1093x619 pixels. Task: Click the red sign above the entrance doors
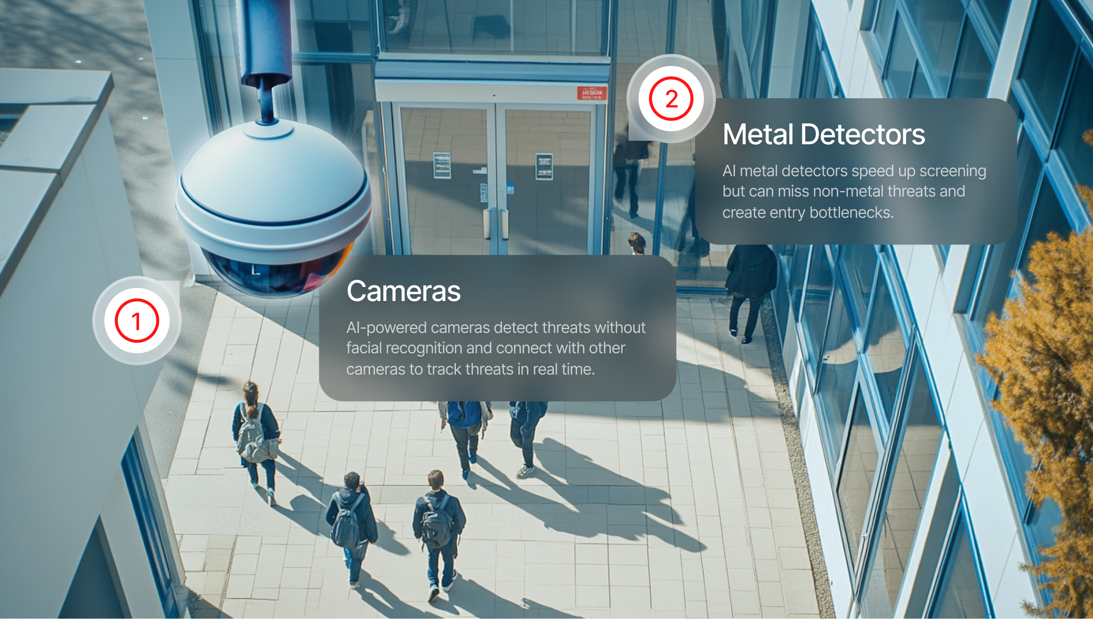click(x=592, y=93)
